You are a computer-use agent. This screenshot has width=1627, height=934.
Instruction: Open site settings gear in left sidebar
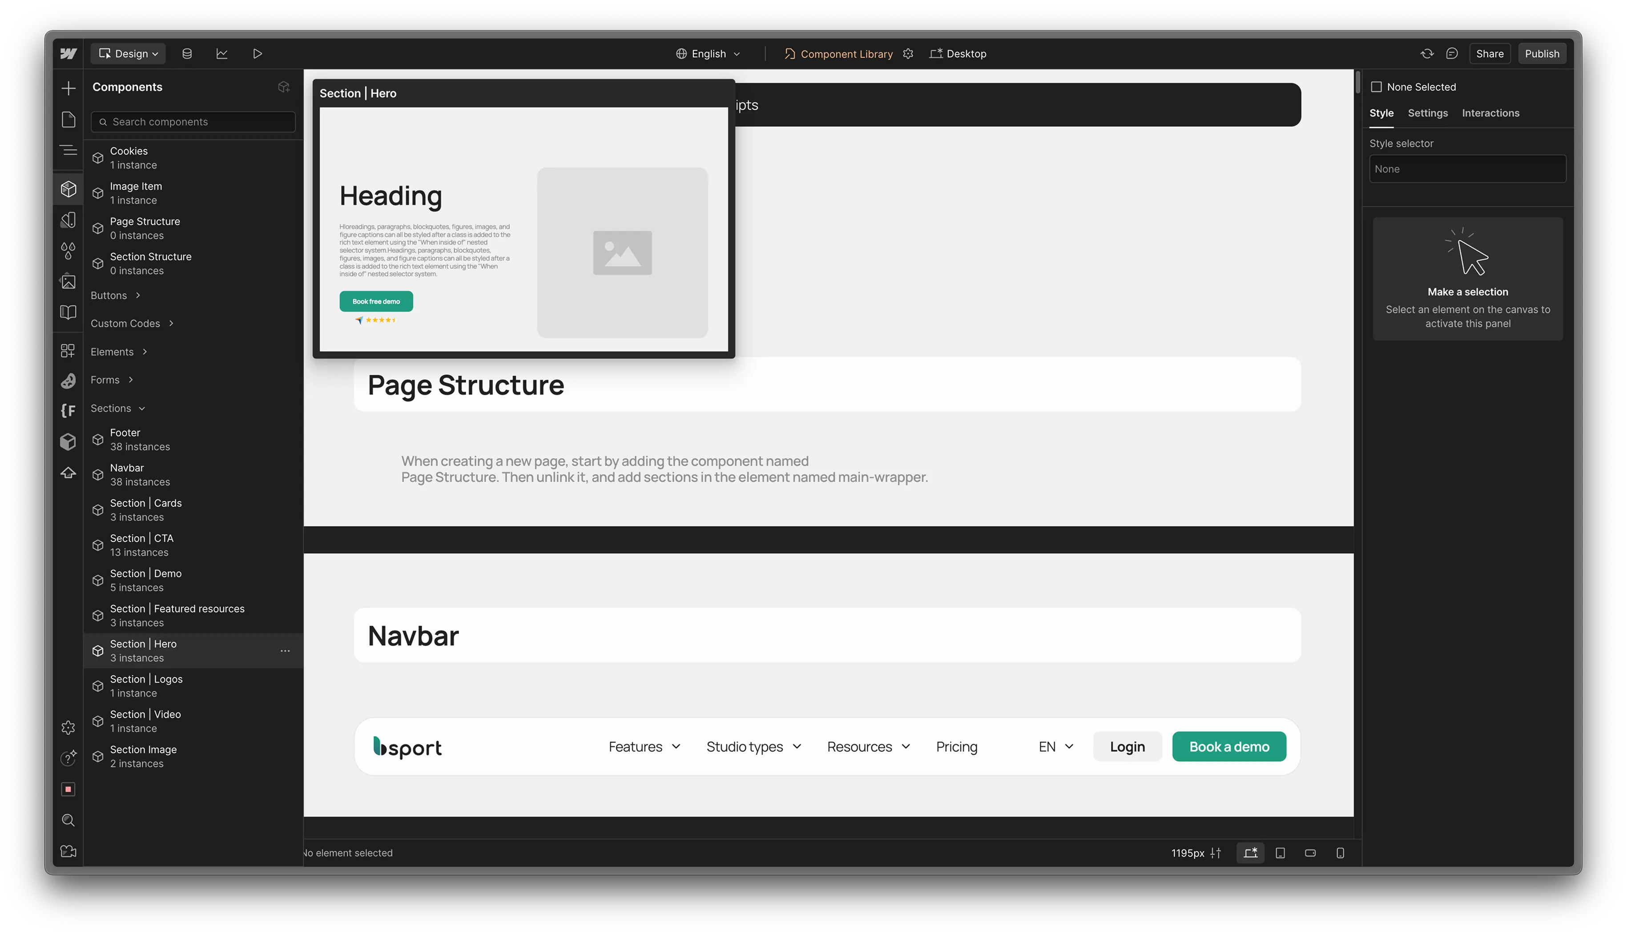pyautogui.click(x=68, y=727)
